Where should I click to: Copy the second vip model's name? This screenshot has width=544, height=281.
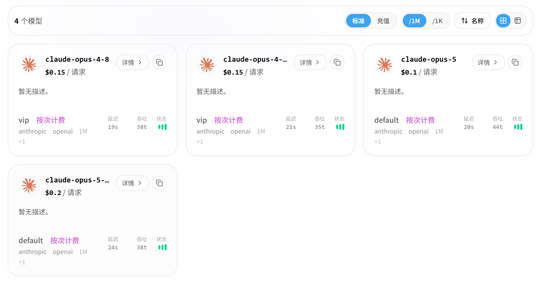click(x=337, y=62)
